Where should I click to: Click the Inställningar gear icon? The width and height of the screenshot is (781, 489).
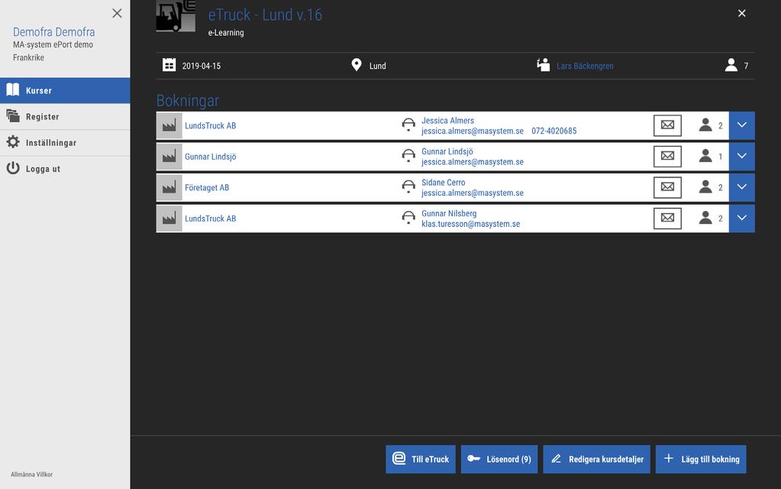[x=13, y=142]
